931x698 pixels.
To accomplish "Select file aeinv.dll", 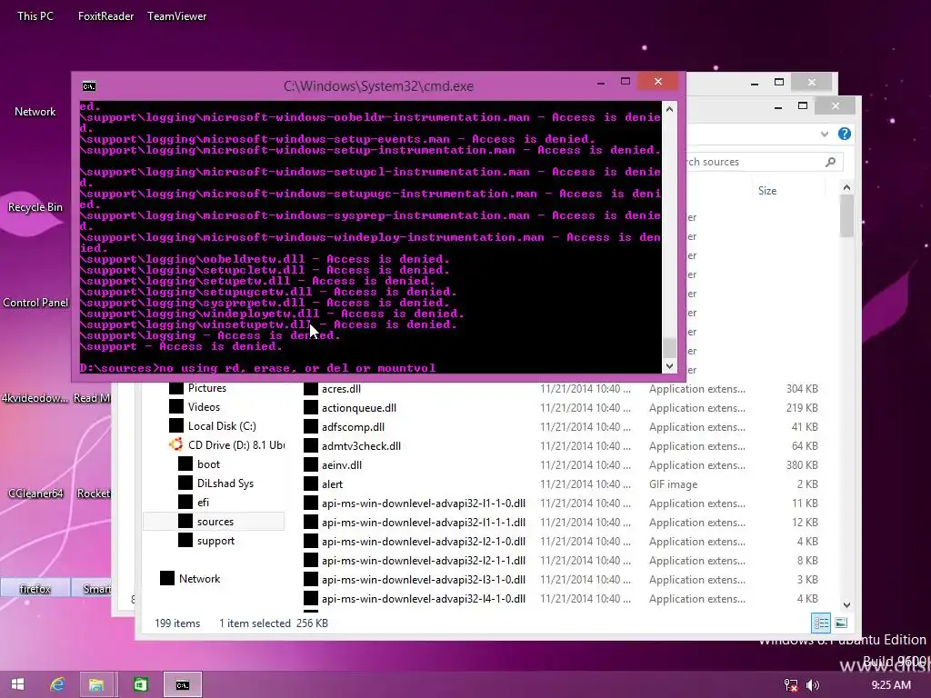I will pos(342,465).
